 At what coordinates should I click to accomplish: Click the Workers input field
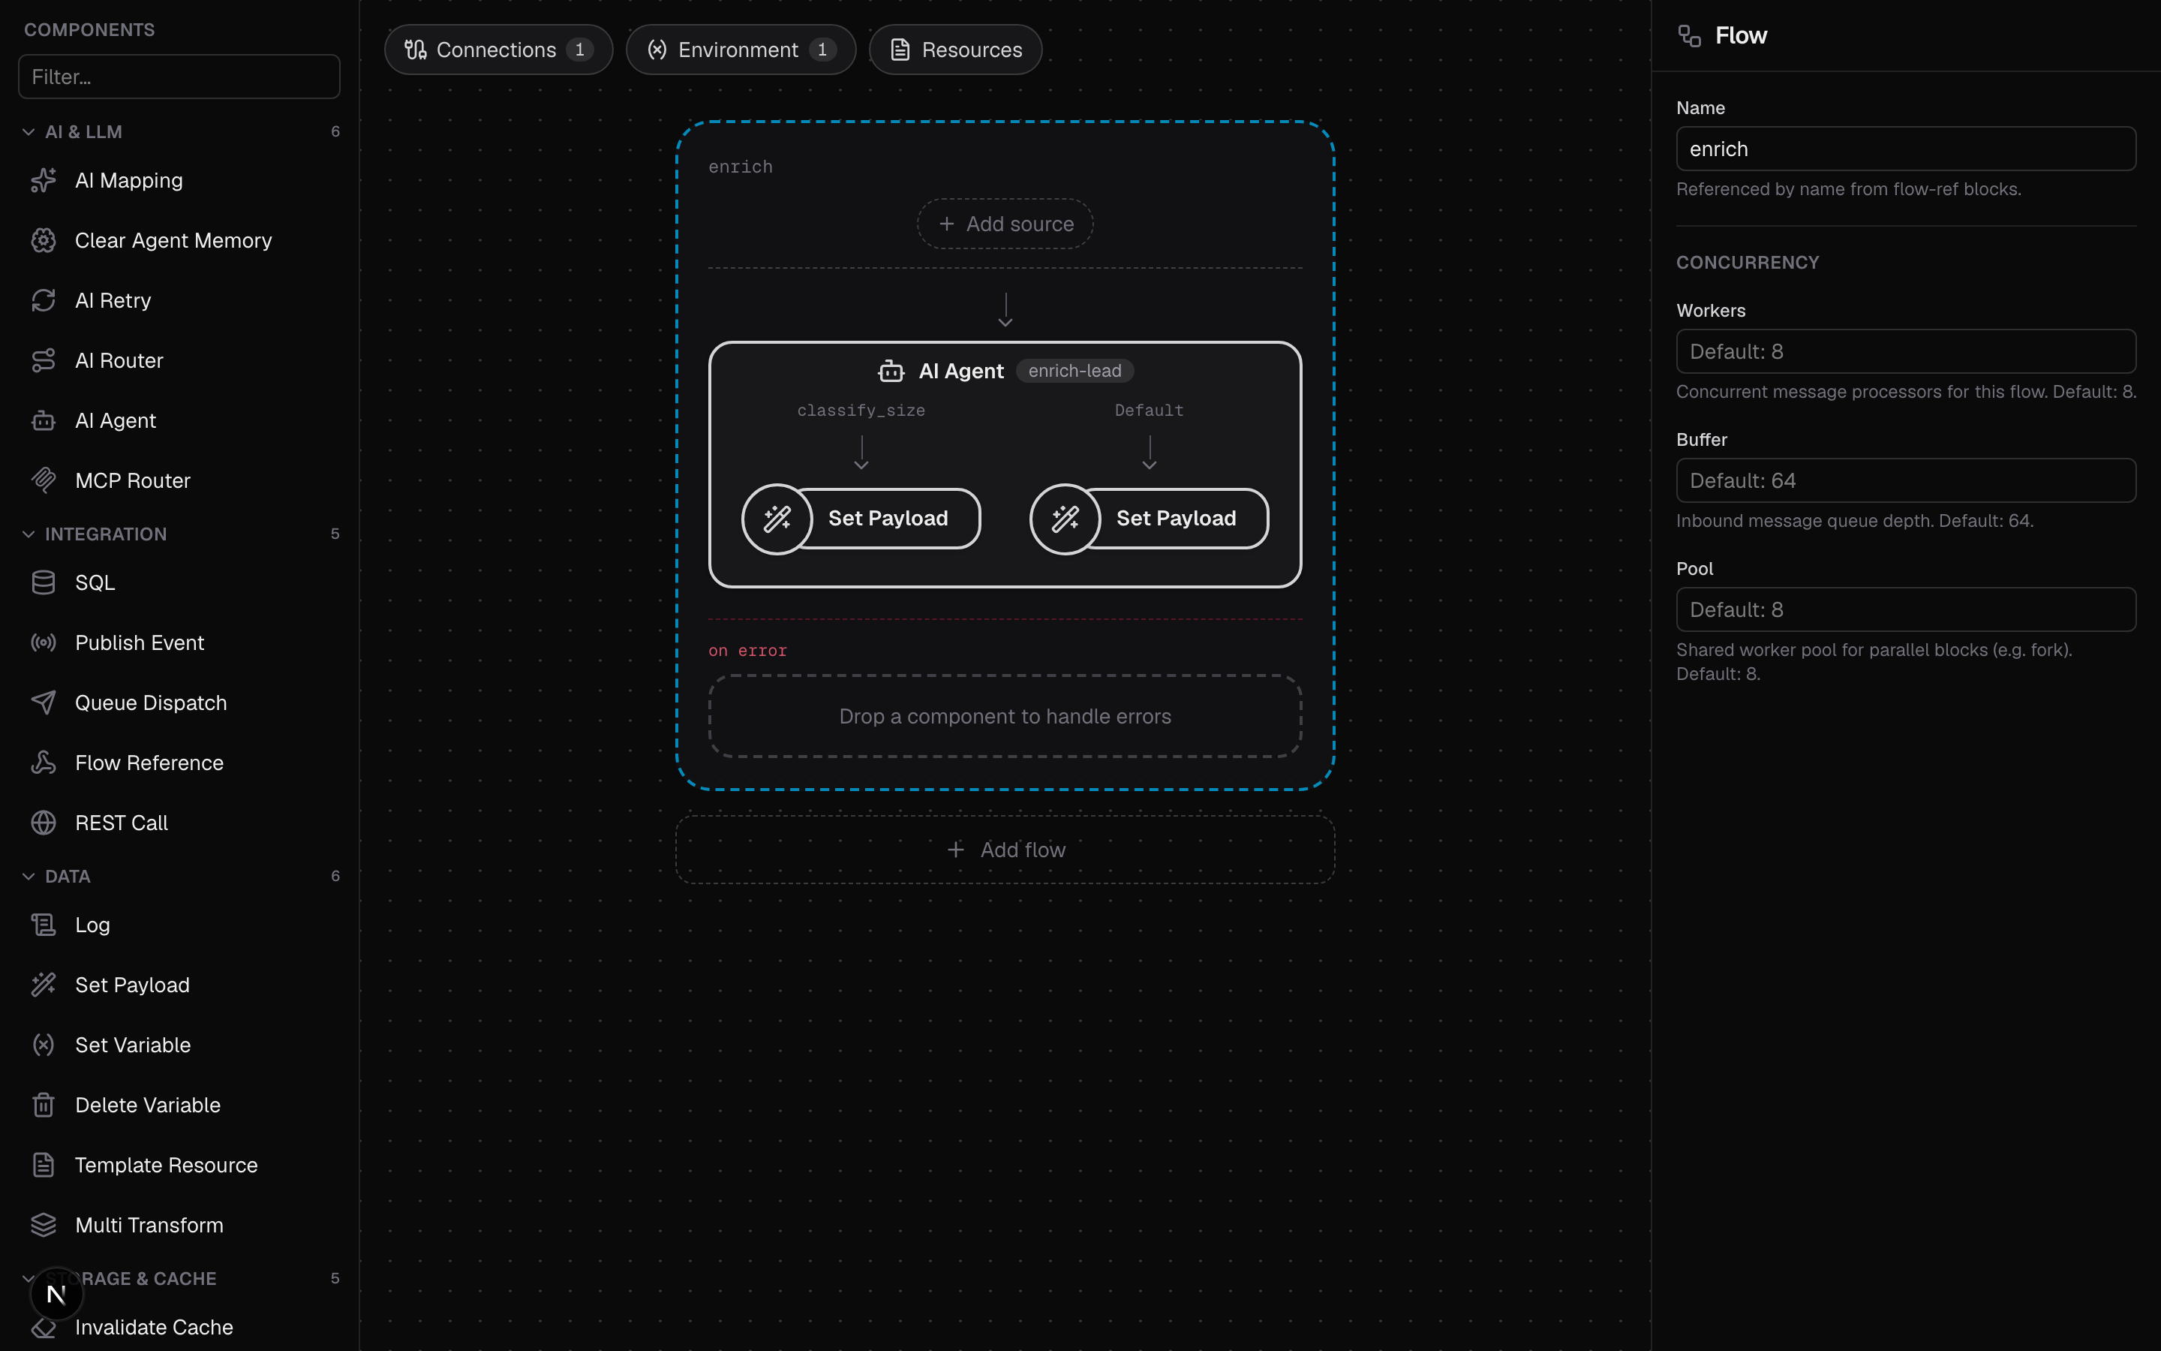(x=1906, y=351)
